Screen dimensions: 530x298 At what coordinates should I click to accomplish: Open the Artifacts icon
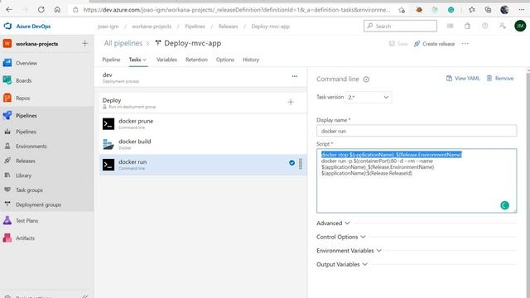7,238
